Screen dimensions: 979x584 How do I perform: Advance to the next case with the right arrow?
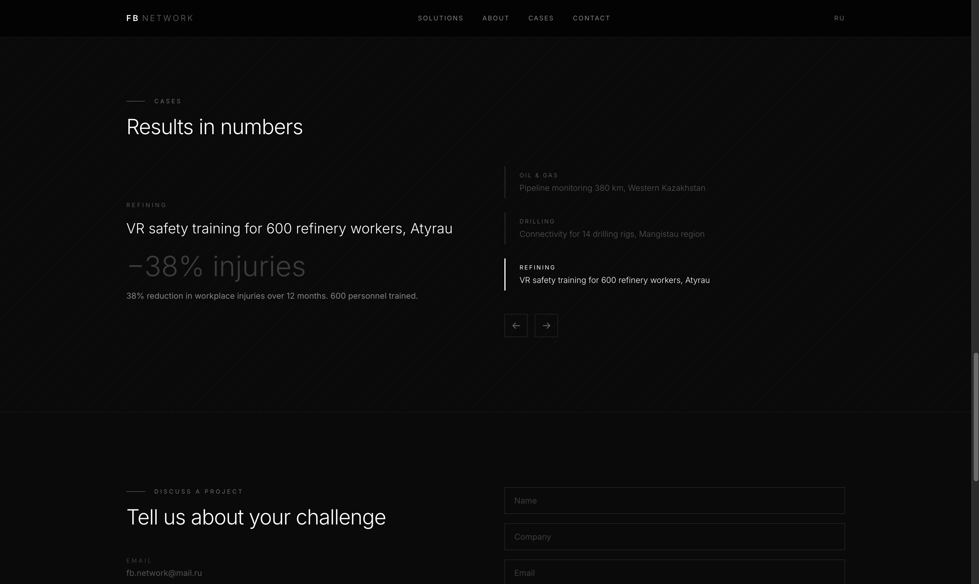click(x=546, y=326)
